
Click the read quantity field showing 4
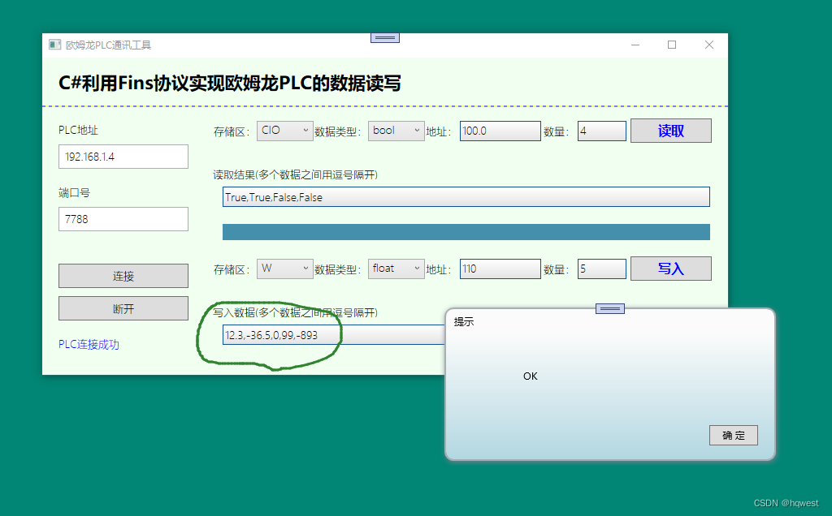(x=602, y=131)
